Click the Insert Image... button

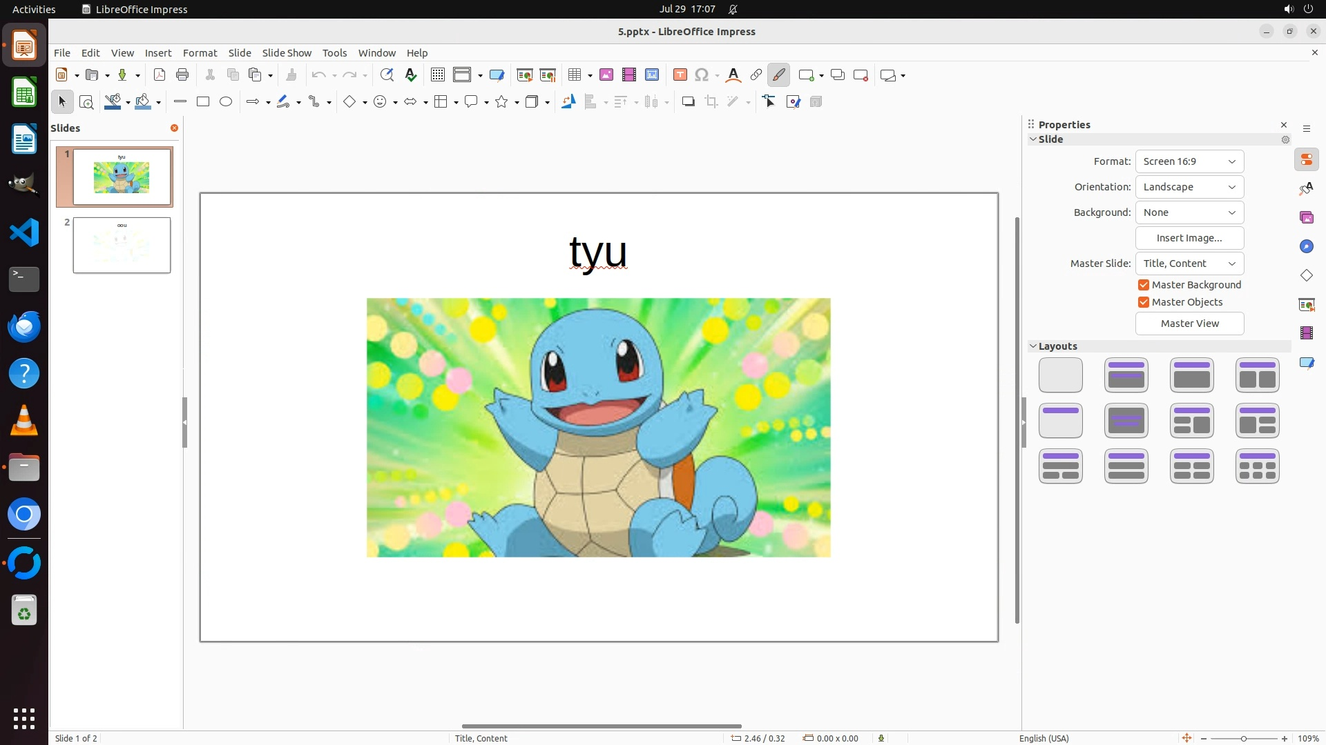[x=1189, y=238]
